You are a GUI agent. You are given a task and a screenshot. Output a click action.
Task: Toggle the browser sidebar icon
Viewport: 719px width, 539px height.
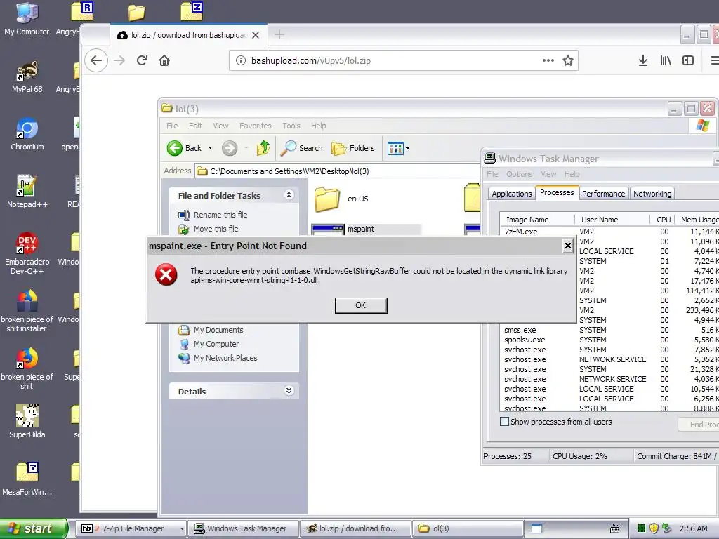[x=688, y=60]
